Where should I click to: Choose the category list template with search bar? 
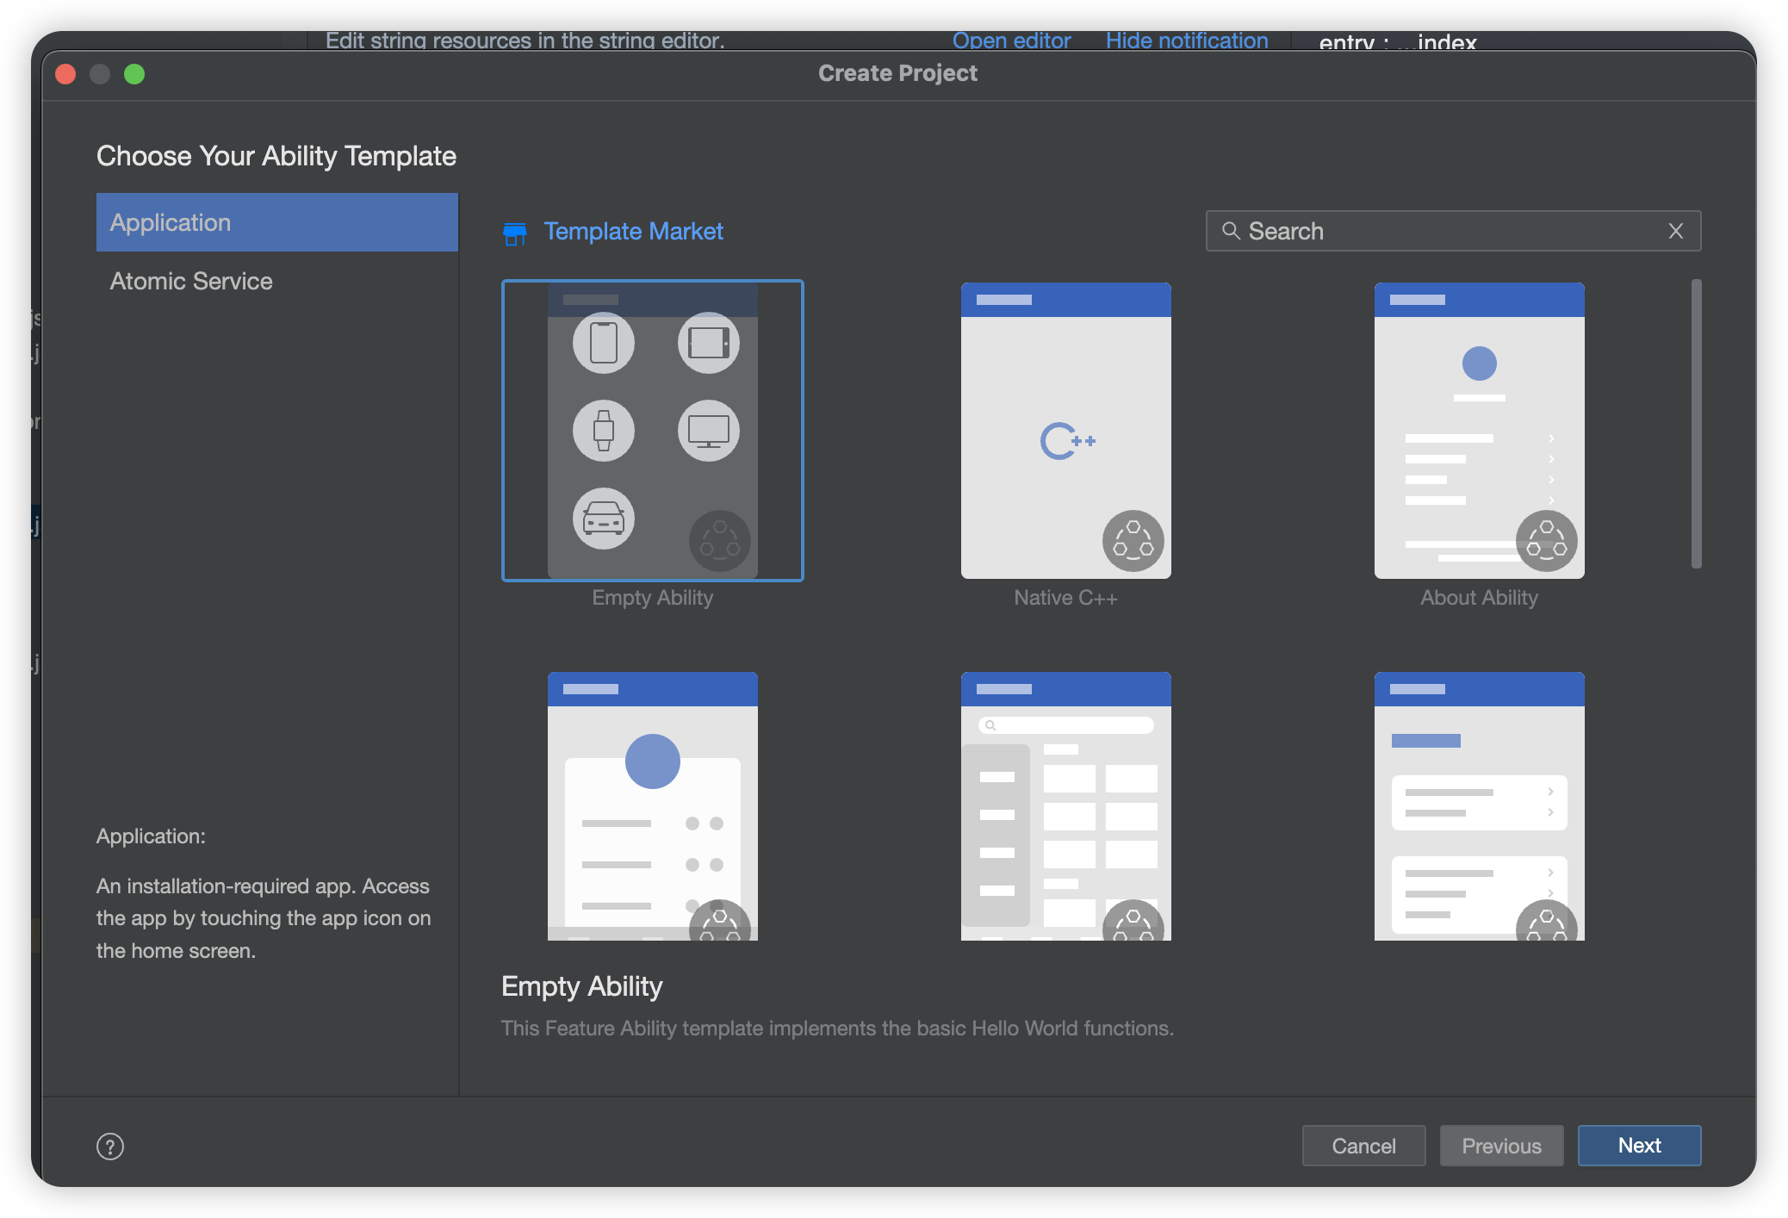(x=1065, y=805)
